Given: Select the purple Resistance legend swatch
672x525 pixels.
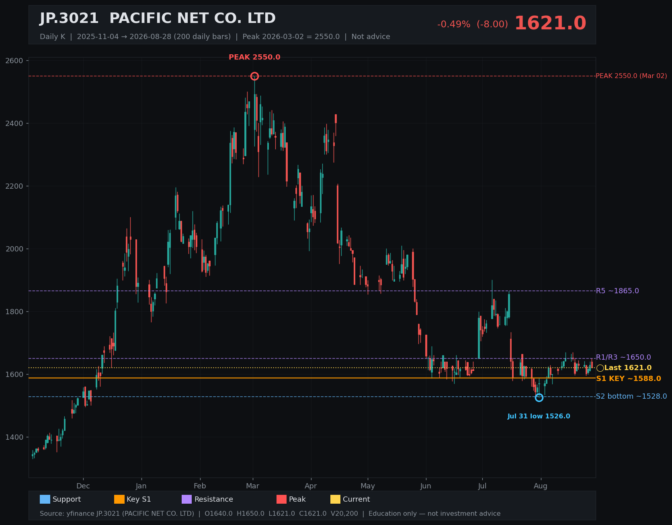Looking at the screenshot, I should (x=187, y=499).
